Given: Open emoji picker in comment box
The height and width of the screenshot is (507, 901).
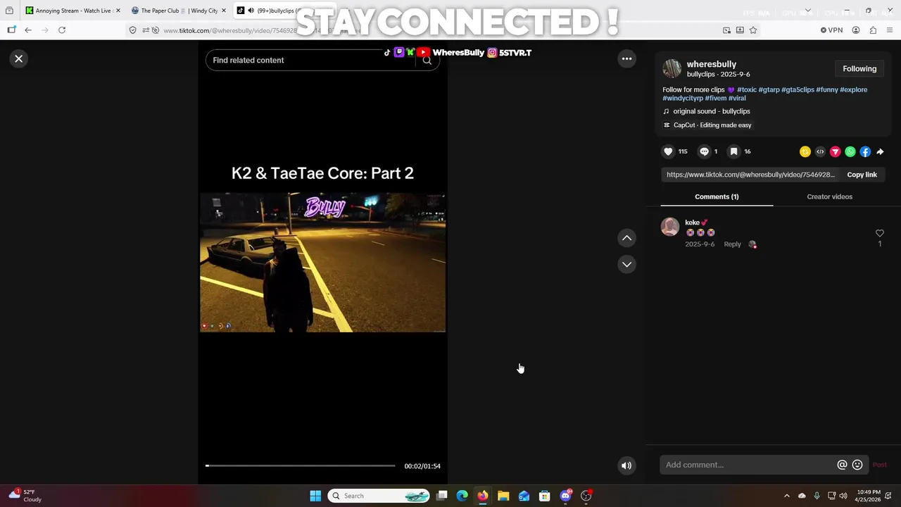Looking at the screenshot, I should pyautogui.click(x=857, y=465).
